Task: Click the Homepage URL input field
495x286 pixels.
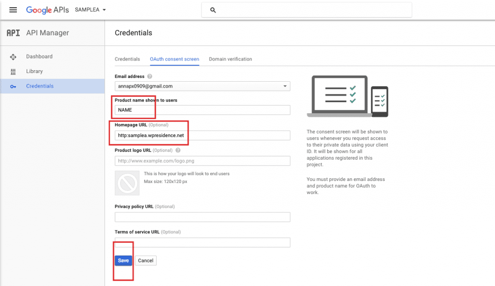Action: 203,135
